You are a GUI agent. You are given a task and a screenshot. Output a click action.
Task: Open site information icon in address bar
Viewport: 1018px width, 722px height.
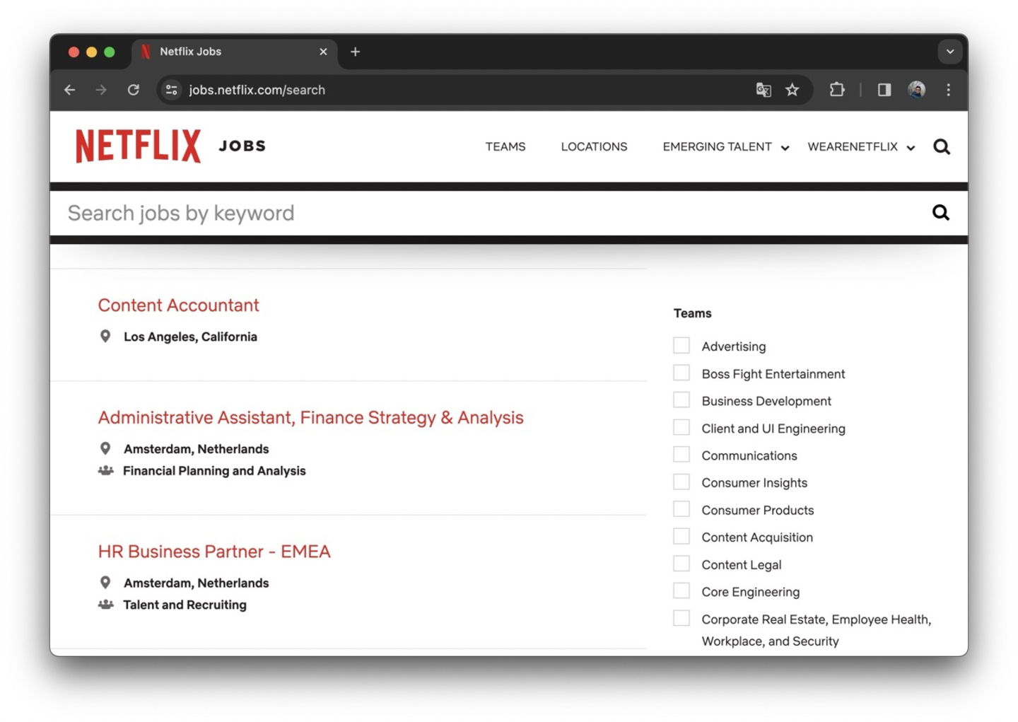(x=171, y=90)
